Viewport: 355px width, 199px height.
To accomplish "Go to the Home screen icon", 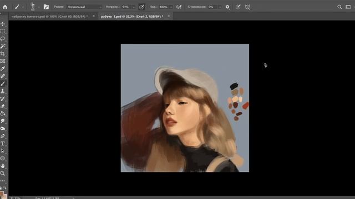I will [x=5, y=7].
